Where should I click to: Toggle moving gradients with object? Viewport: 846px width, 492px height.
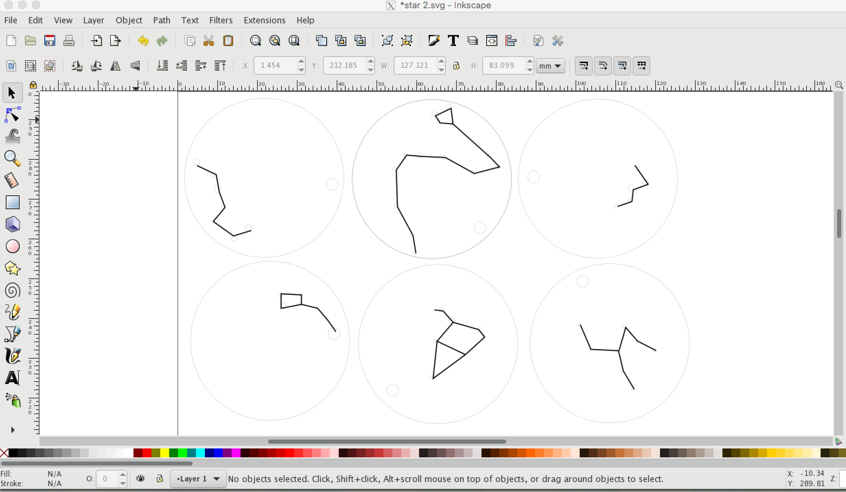622,65
